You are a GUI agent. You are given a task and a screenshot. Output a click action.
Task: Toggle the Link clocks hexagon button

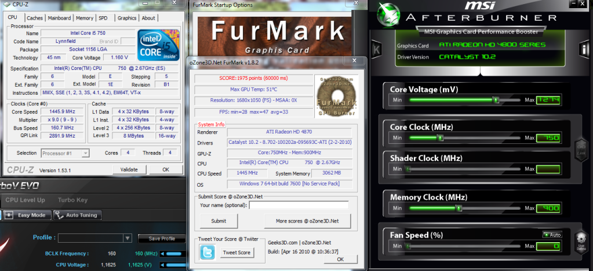pos(580,150)
